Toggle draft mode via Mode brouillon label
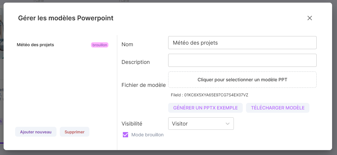 coord(147,135)
